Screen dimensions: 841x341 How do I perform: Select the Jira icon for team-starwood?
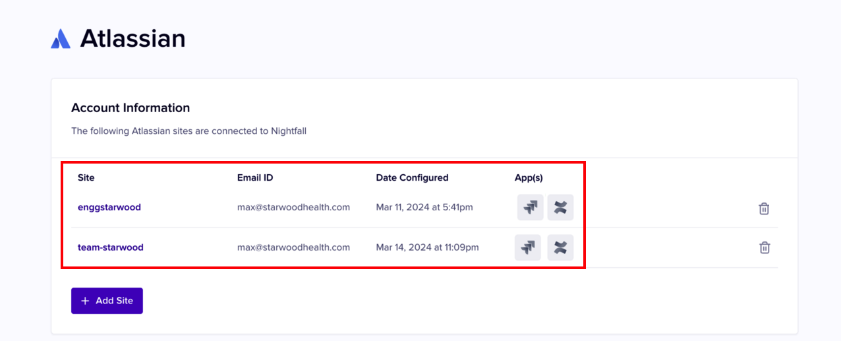(x=527, y=248)
